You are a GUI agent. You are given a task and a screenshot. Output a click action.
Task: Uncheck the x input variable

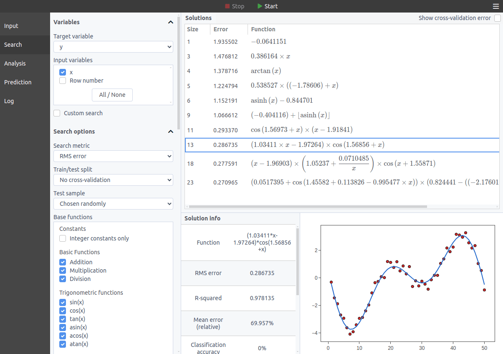63,72
